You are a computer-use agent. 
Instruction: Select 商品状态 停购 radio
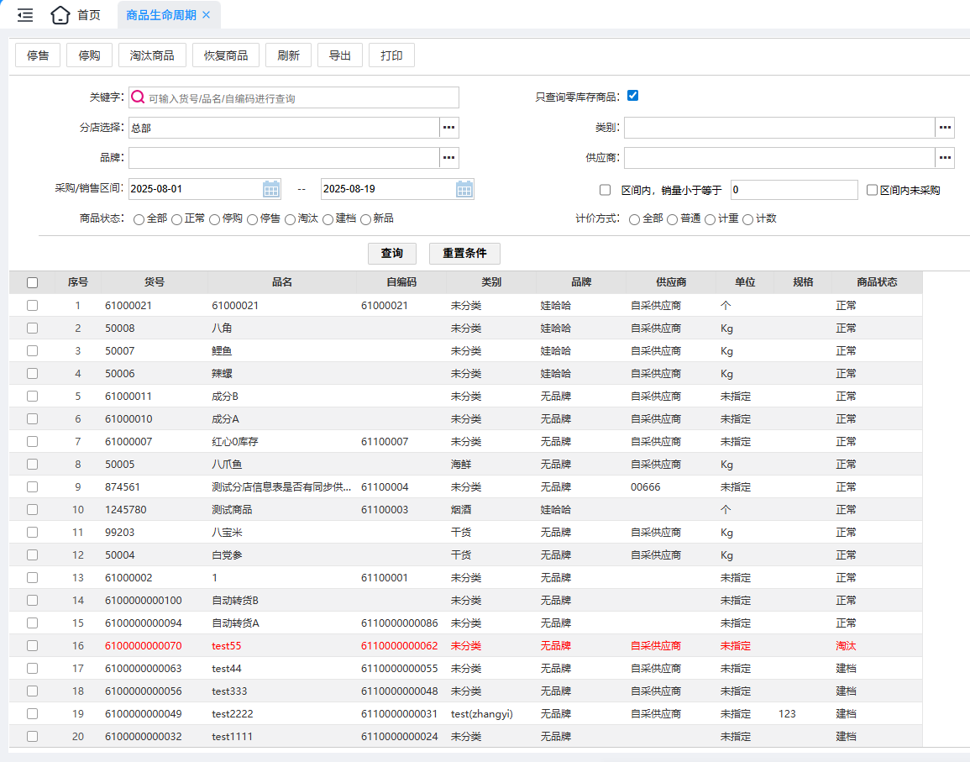pyautogui.click(x=214, y=219)
